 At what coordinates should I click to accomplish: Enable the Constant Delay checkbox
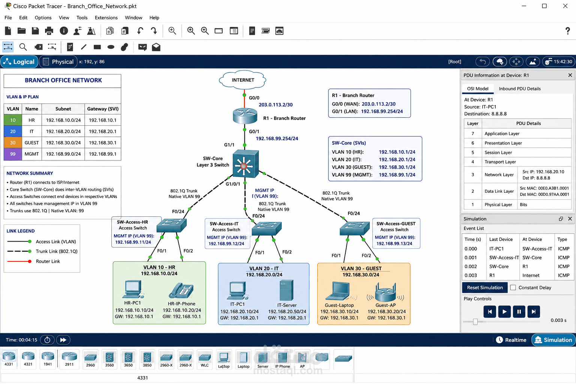tap(513, 288)
